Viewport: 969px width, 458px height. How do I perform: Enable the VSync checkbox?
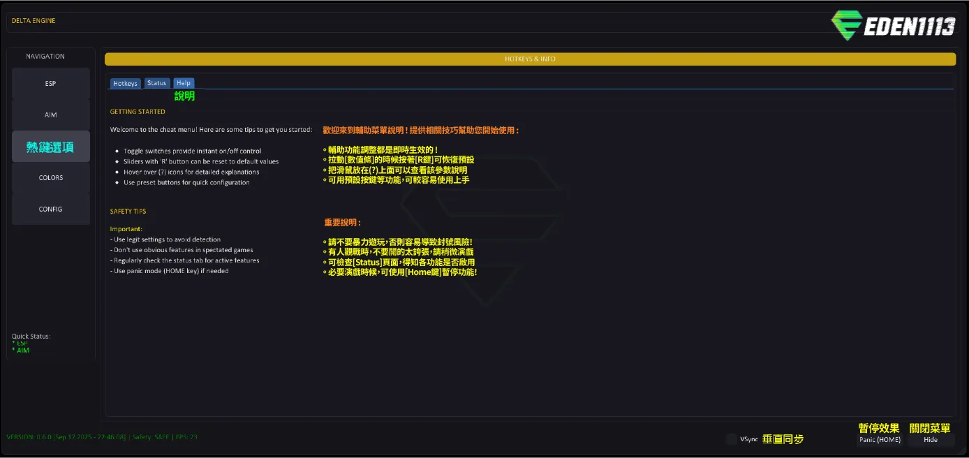tap(731, 439)
